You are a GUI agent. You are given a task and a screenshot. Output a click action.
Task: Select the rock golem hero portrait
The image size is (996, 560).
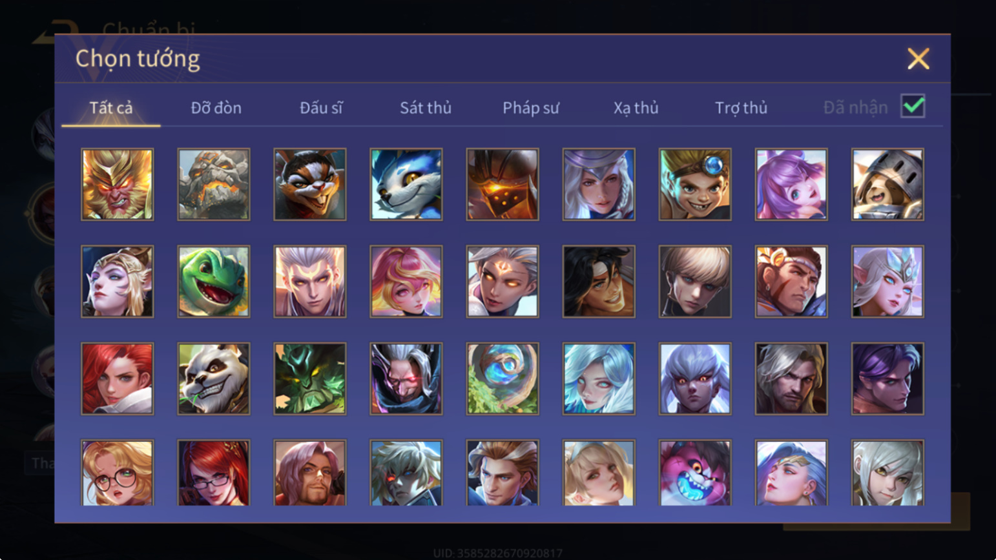(214, 185)
